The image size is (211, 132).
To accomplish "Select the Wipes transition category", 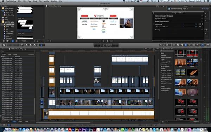I will pos(163,86).
